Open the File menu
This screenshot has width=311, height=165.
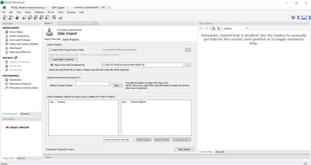(x=4, y=12)
